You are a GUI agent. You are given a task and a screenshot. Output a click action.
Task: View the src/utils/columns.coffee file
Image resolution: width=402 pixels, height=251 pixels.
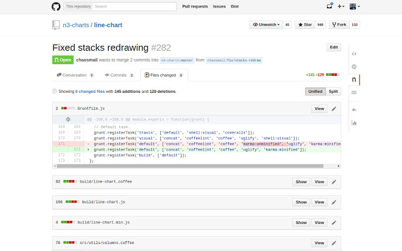coord(319,243)
